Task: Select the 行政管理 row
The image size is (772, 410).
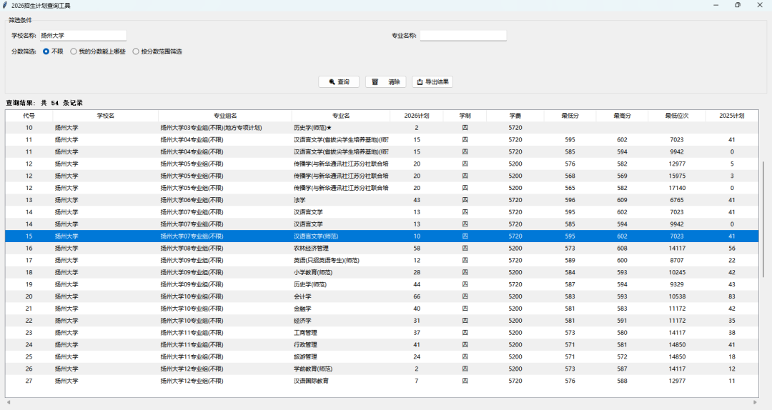Action: point(382,344)
